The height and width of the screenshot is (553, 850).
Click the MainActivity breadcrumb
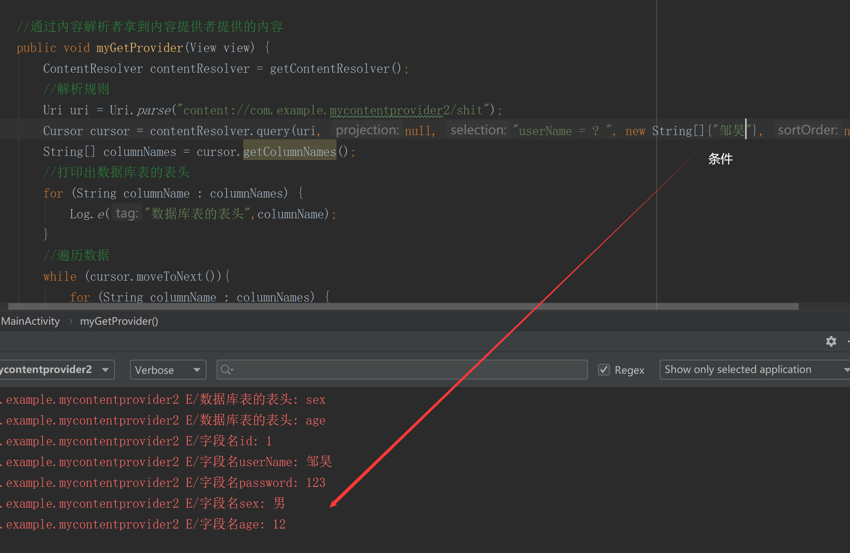click(x=30, y=321)
